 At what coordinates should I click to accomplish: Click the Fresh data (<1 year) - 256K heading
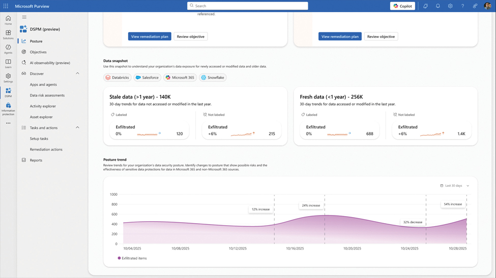tap(331, 97)
